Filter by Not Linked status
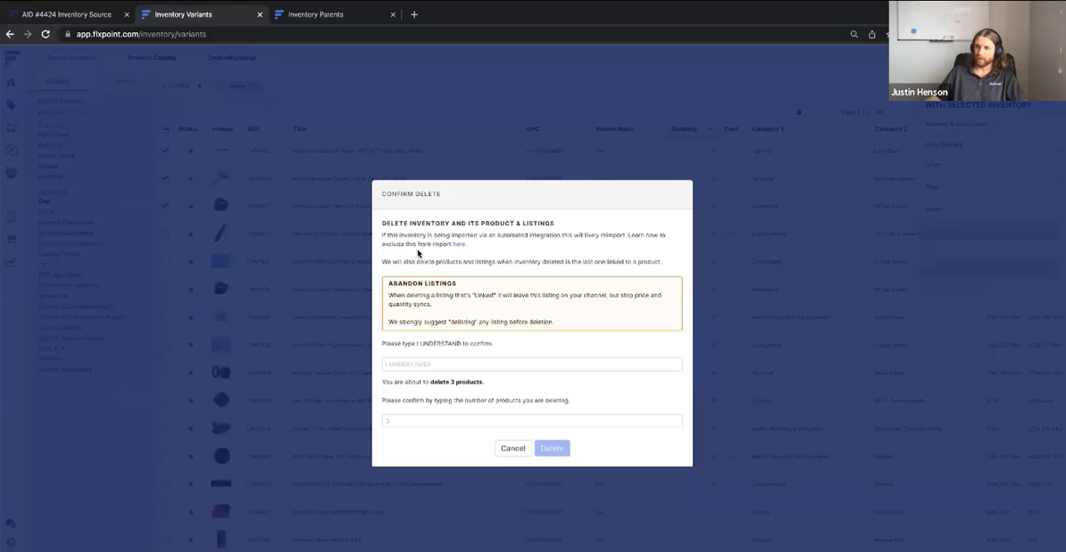1066x552 pixels. pos(54,135)
